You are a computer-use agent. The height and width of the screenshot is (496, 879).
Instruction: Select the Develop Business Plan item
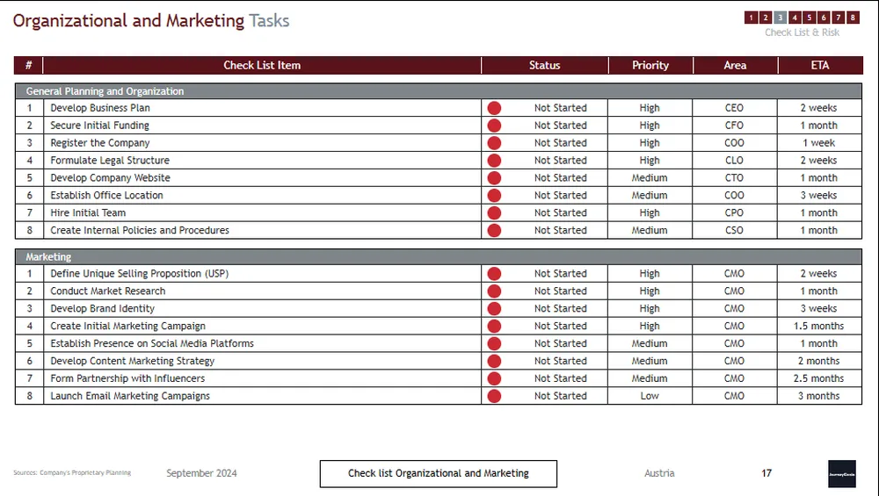[100, 108]
